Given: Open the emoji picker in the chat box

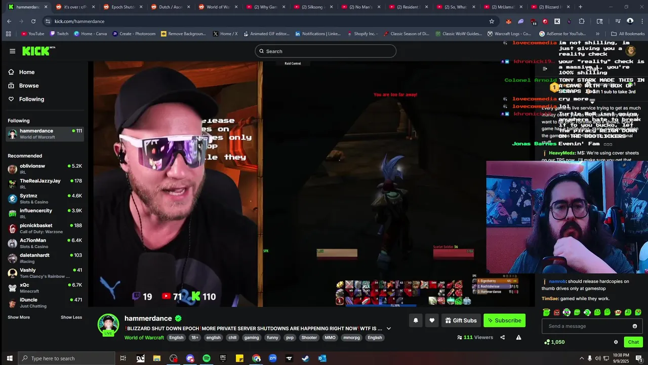Looking at the screenshot, I should 635,326.
